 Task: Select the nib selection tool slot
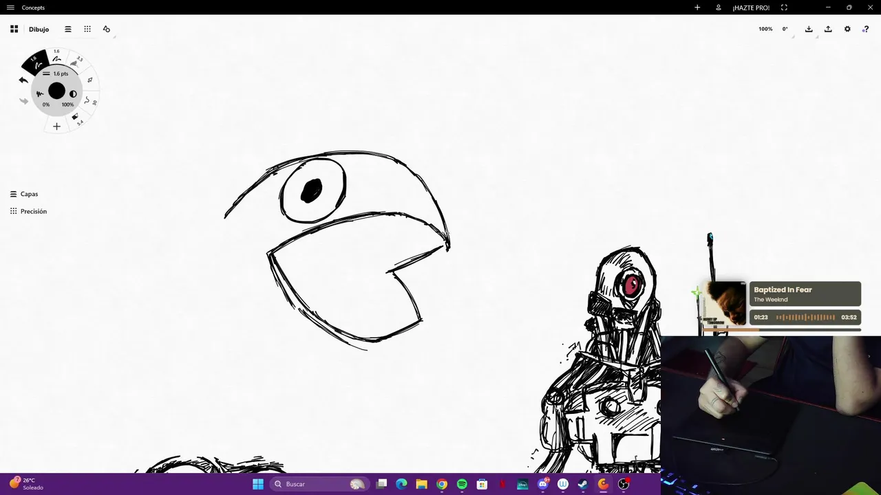coord(89,80)
